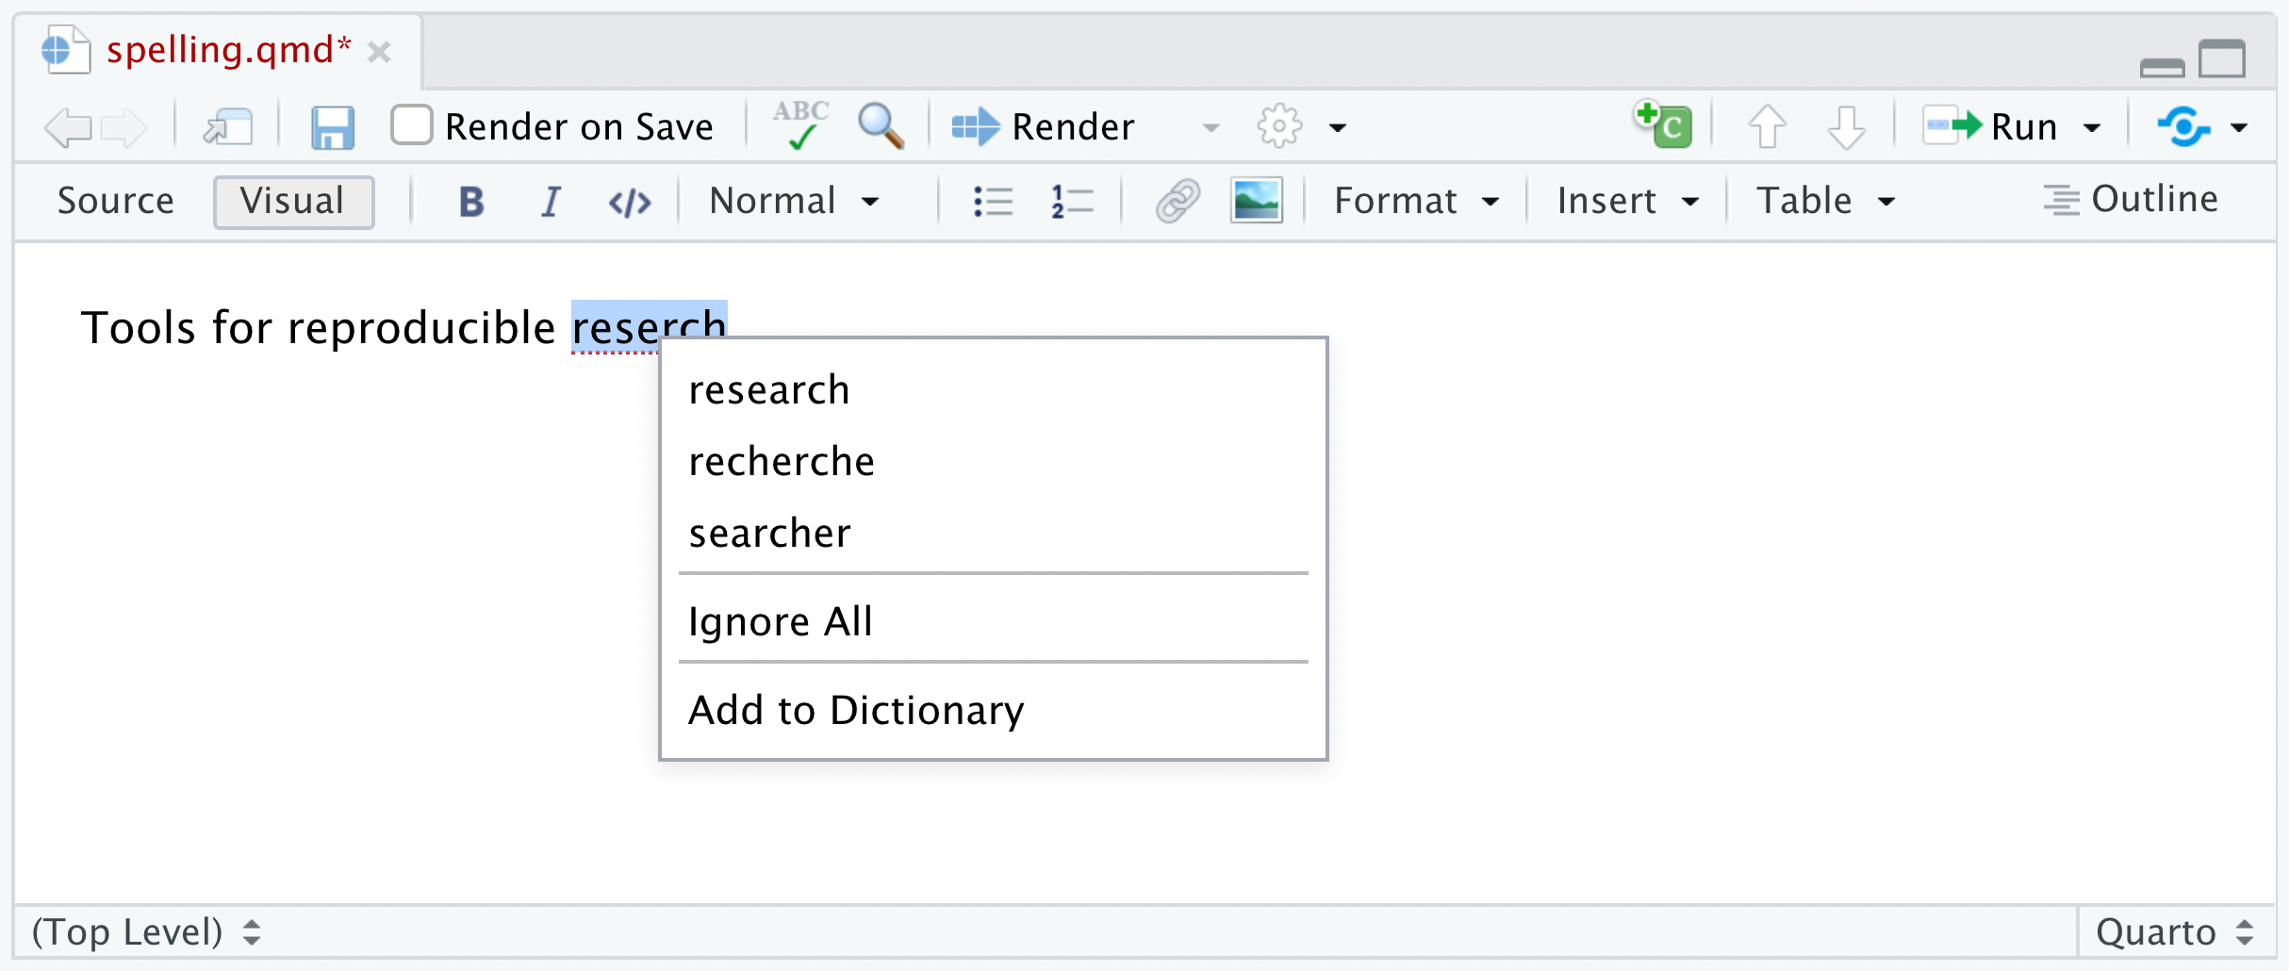The height and width of the screenshot is (971, 2289).
Task: Insert a bulleted list
Action: tap(992, 201)
